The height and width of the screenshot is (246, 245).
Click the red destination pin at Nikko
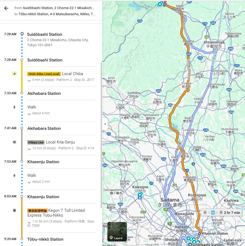(165, 2)
